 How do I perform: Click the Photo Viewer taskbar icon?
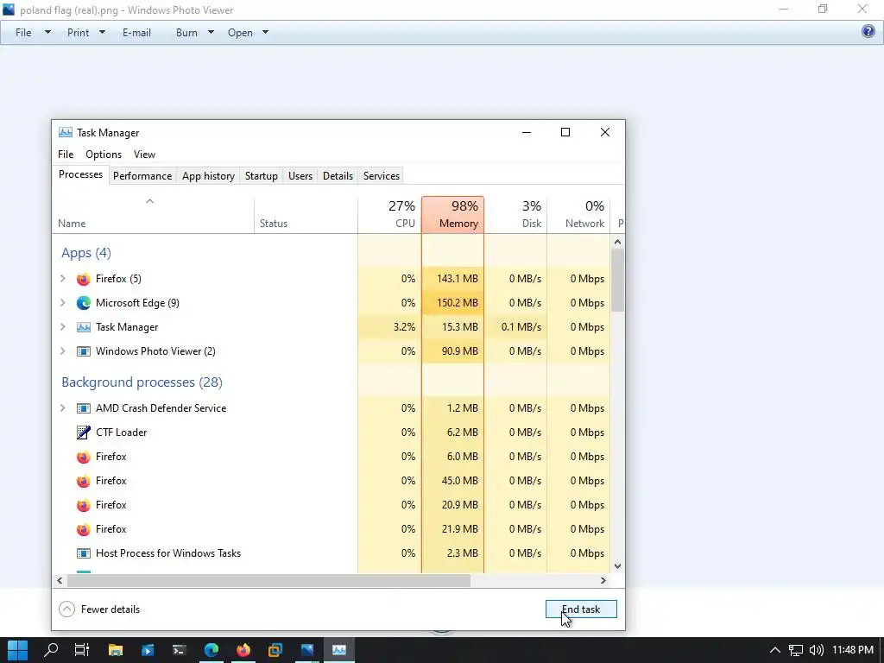(307, 650)
